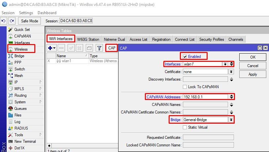The image size is (269, 152).
Task: Uncheck the Enabled checkbox
Action: click(185, 56)
